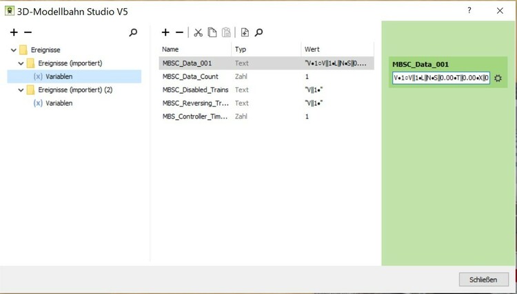The image size is (517, 294).
Task: Sort by the Typ column header
Action: pyautogui.click(x=266, y=50)
